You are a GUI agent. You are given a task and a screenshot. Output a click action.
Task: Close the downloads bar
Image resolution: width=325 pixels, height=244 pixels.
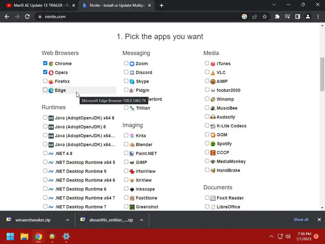(x=319, y=220)
